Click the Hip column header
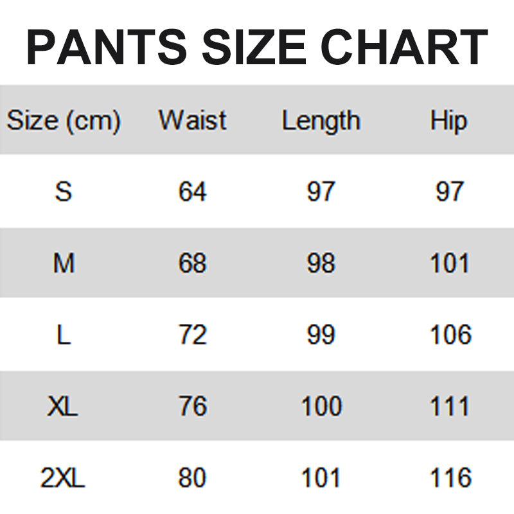 point(448,121)
